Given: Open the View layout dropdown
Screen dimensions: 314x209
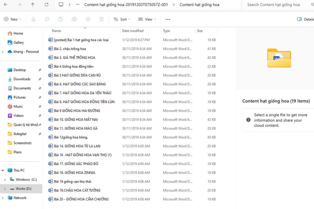Looking at the screenshot, I should coord(147,19).
